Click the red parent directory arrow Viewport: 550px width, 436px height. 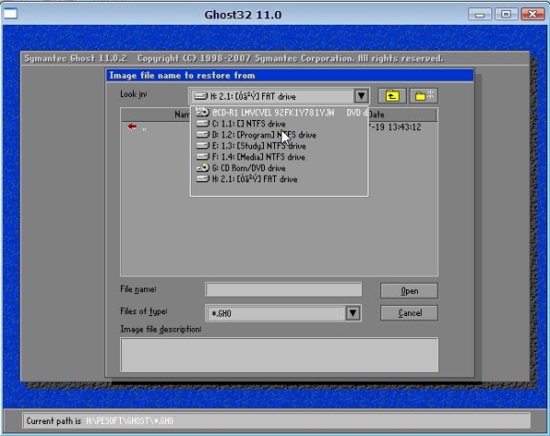click(133, 127)
